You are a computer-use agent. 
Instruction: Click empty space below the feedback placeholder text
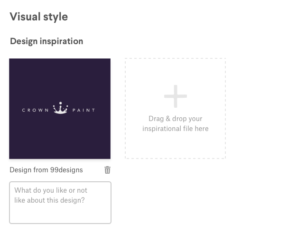coord(60,215)
